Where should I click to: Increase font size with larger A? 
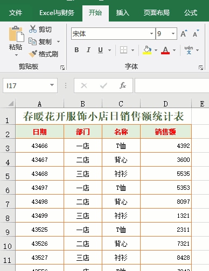pos(184,33)
